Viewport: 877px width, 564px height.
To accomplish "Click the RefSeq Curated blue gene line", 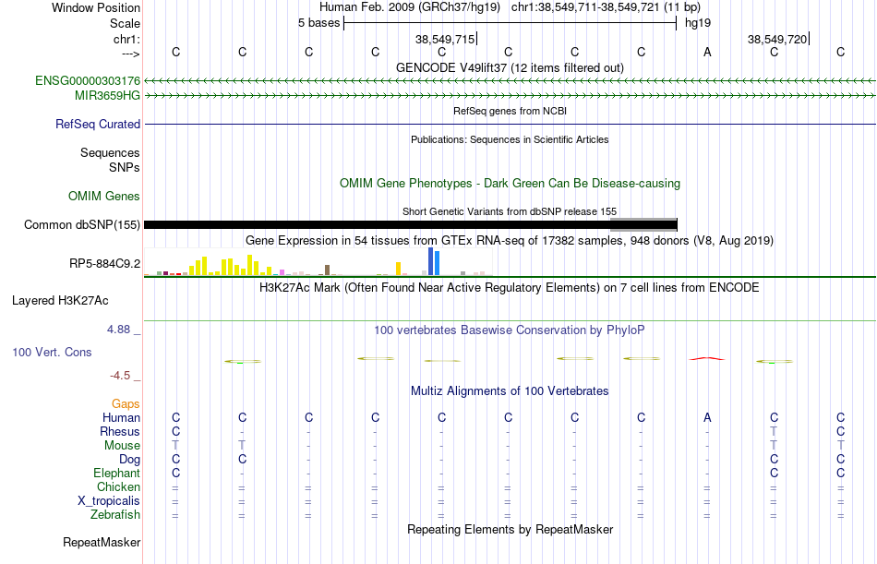I will point(510,124).
